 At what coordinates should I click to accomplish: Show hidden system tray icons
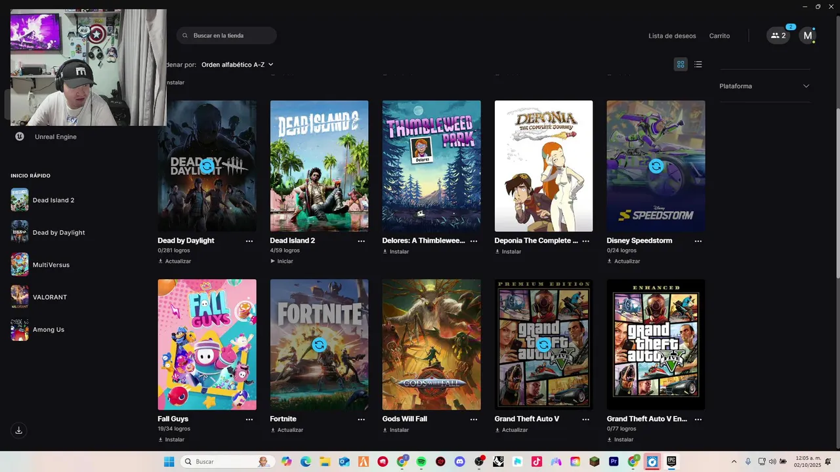pos(734,462)
